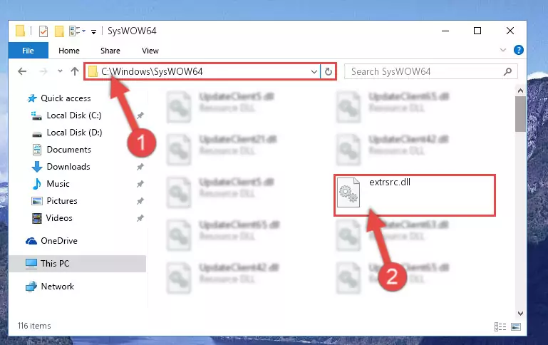Click the magnifier search icon
The height and width of the screenshot is (345, 548).
point(507,72)
